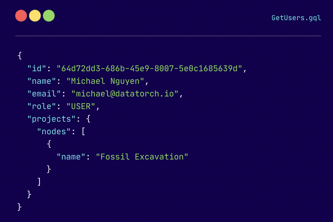
Task: Click the closing square bracket of nodes
Action: point(39,182)
